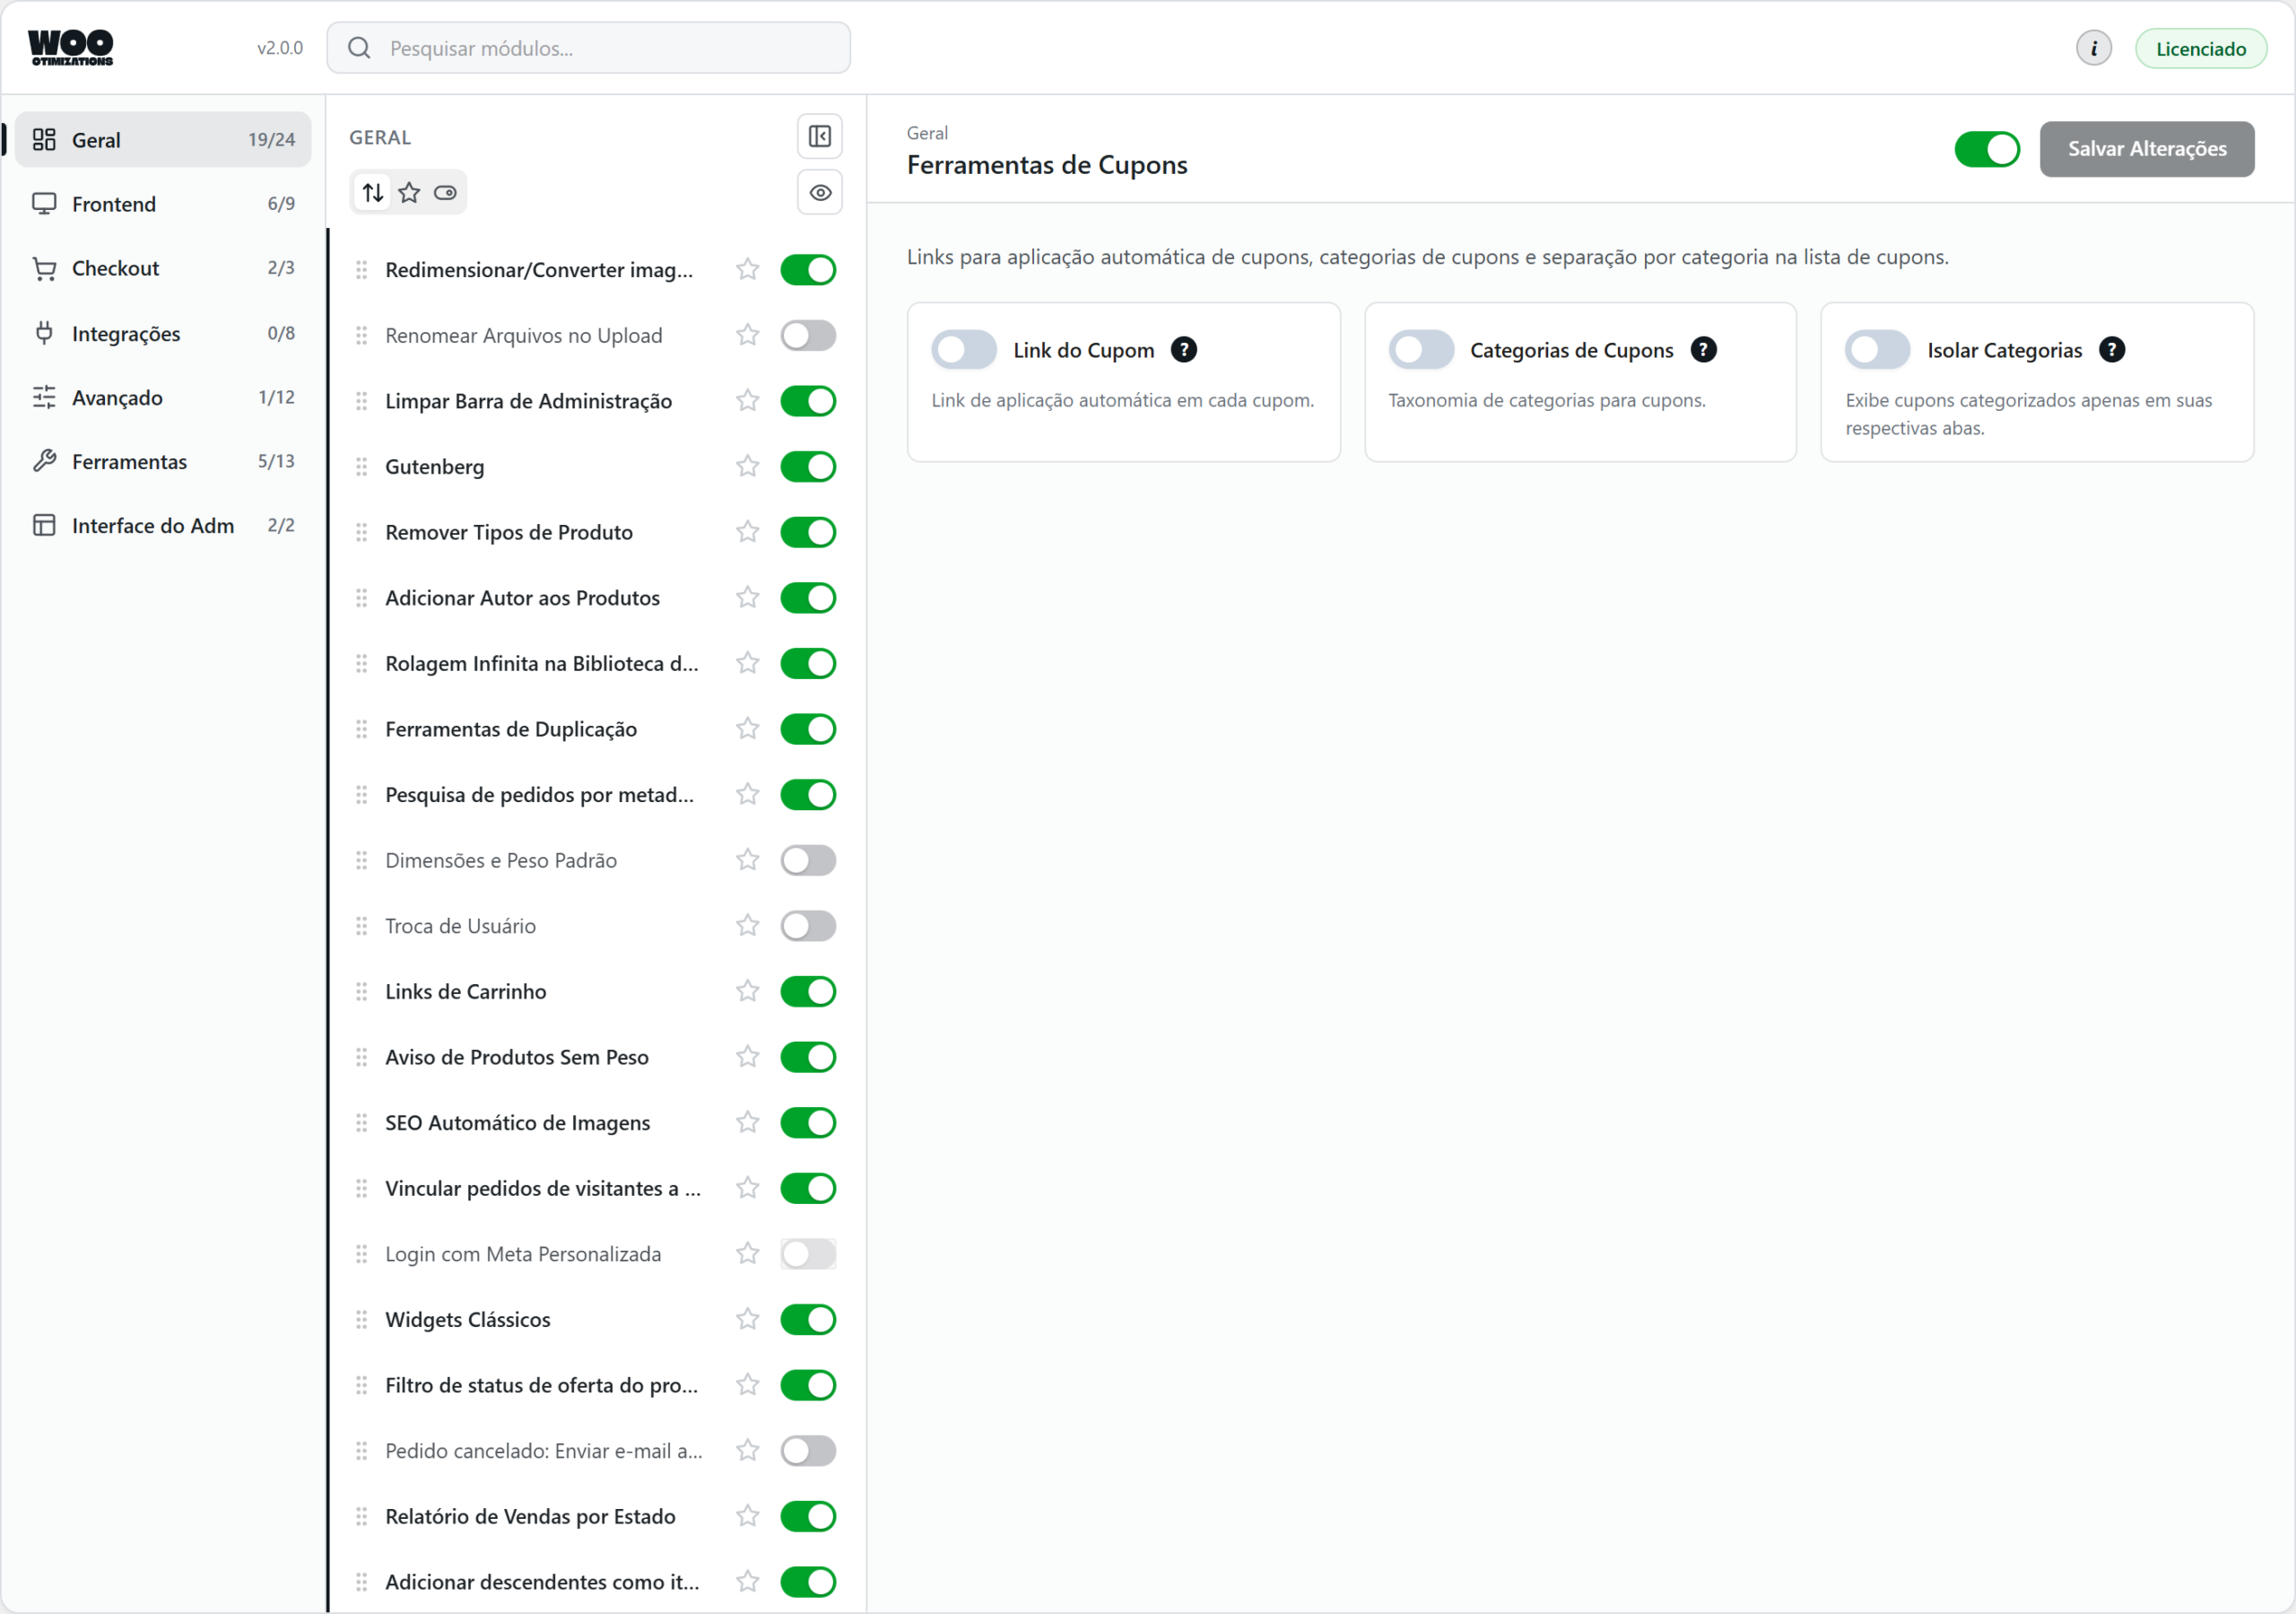Open help for Categorias de Cupons

click(1703, 350)
